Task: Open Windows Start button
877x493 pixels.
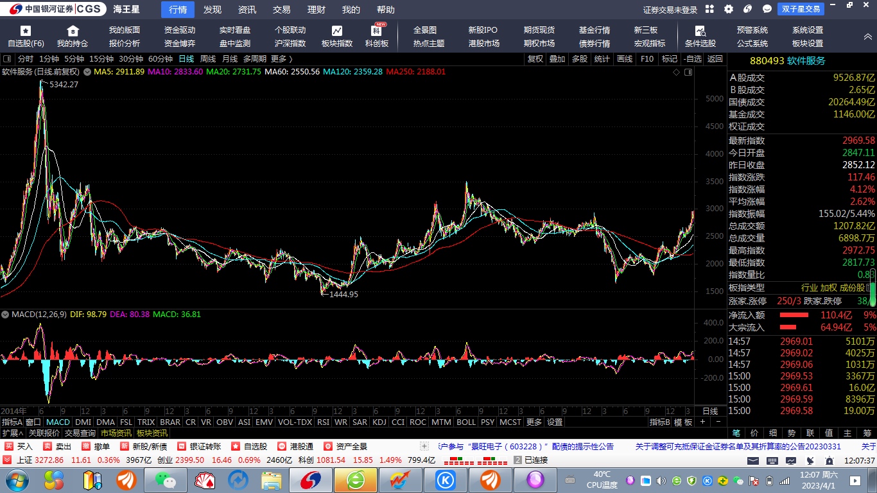Action: pos(17,480)
